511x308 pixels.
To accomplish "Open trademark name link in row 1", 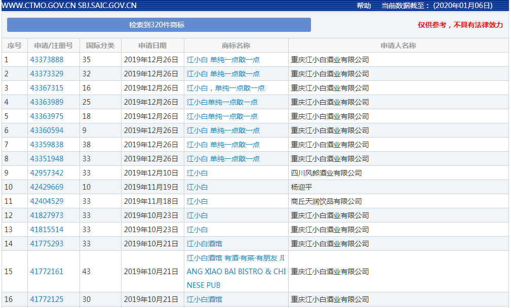I will point(223,60).
